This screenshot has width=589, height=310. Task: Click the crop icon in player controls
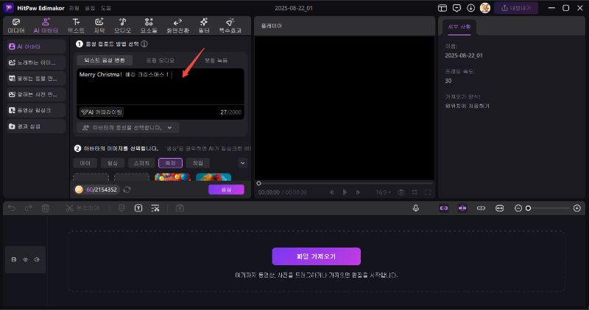pyautogui.click(x=415, y=192)
